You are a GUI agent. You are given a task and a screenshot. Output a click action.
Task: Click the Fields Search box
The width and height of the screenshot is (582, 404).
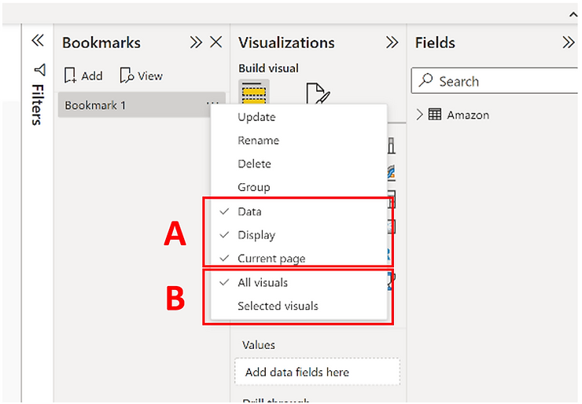point(495,80)
